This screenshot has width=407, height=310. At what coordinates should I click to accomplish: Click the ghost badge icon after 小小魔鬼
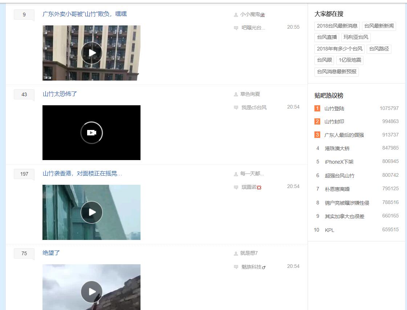point(262,15)
